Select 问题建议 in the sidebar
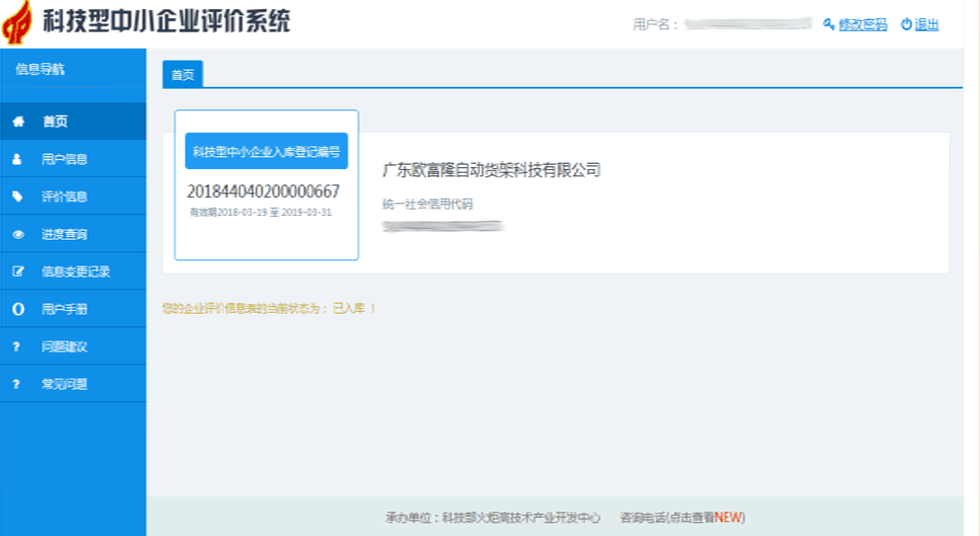This screenshot has height=536, width=980. pos(73,346)
